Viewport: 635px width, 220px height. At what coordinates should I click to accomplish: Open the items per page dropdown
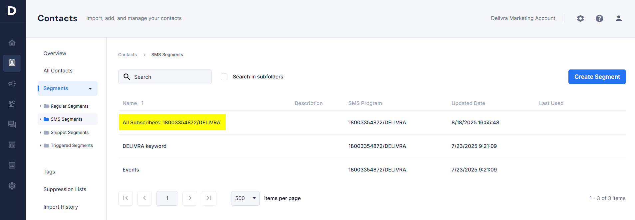click(x=245, y=198)
